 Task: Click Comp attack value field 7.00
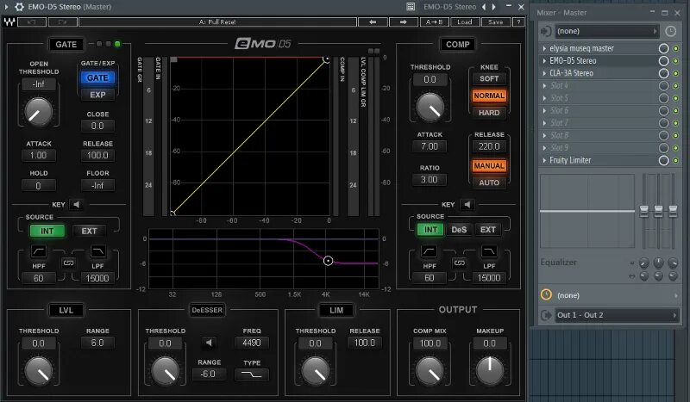430,146
